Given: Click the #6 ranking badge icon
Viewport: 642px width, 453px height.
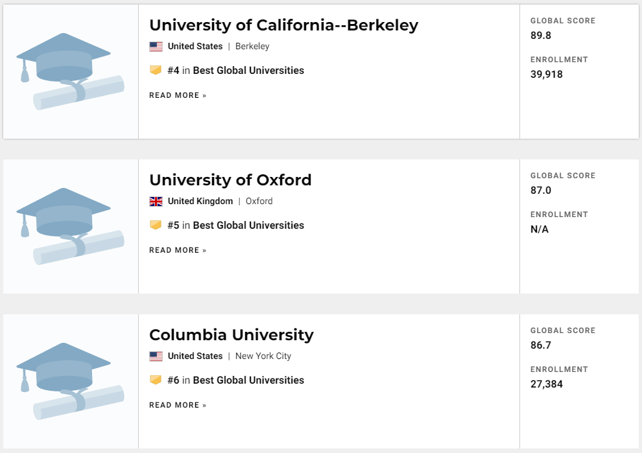Looking at the screenshot, I should (x=156, y=380).
